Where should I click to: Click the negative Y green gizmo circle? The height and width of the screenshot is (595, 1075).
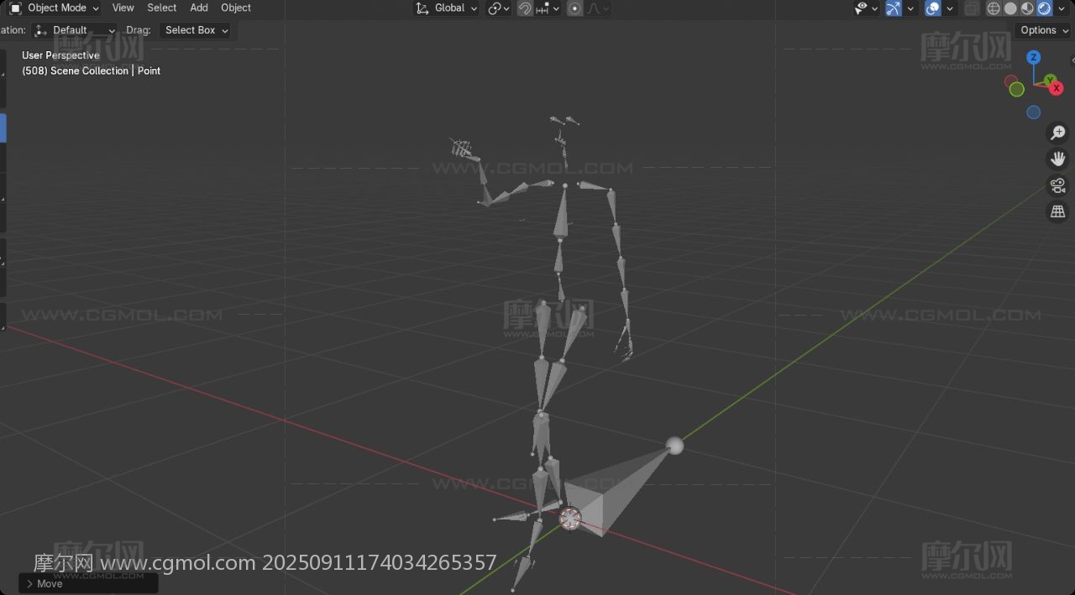click(1016, 89)
